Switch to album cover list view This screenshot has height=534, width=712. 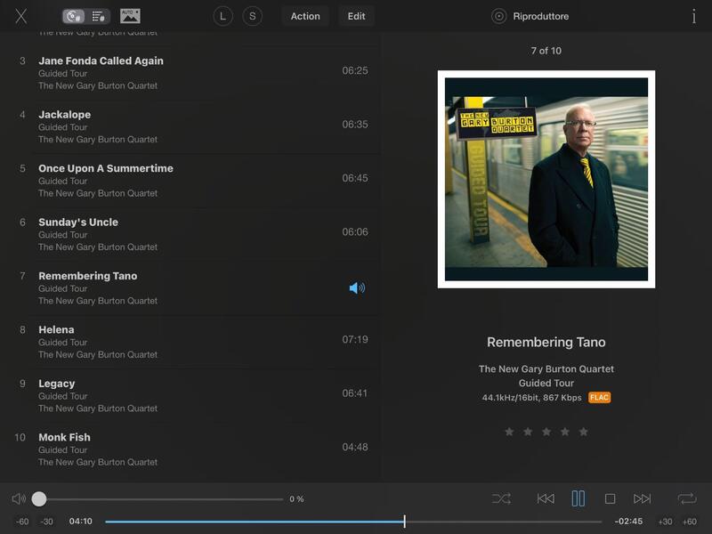pyautogui.click(x=74, y=16)
